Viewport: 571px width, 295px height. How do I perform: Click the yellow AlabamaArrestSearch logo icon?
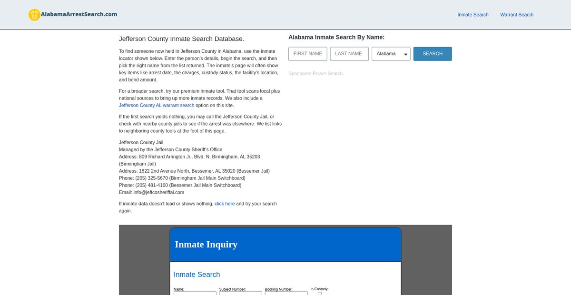click(34, 15)
